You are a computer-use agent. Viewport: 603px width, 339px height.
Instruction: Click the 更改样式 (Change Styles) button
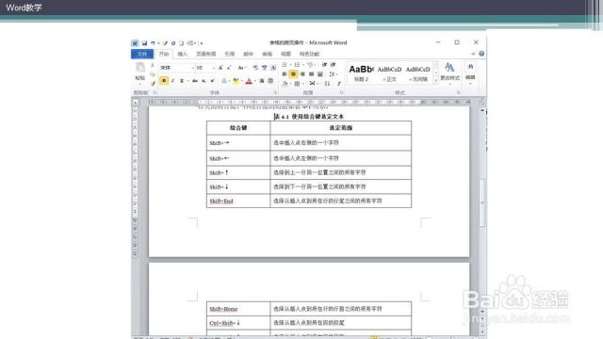[x=449, y=73]
